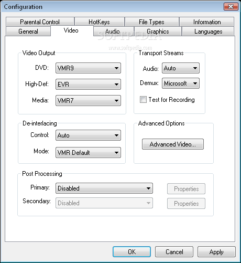Show the Information tab
Image resolution: width=241 pixels, height=263 pixels.
click(x=207, y=22)
